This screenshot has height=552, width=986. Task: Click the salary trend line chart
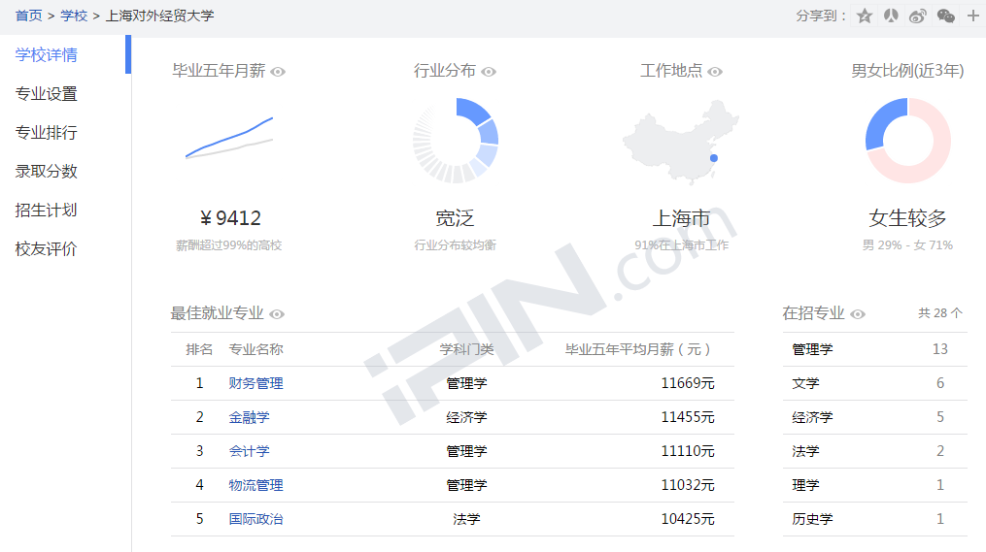click(229, 137)
